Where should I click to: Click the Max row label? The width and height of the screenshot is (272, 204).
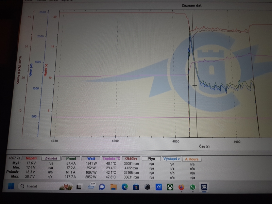coord(15,176)
